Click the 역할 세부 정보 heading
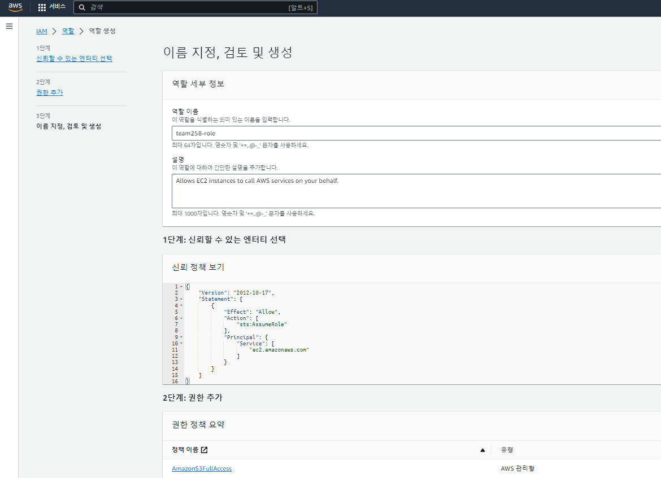 click(x=198, y=84)
